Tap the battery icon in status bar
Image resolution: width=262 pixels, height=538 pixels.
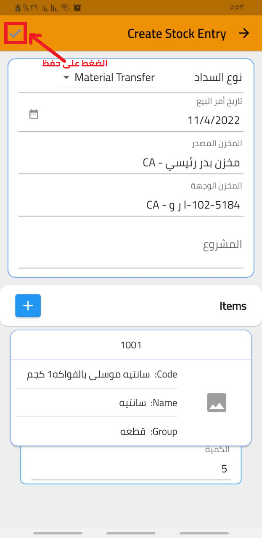click(x=18, y=8)
